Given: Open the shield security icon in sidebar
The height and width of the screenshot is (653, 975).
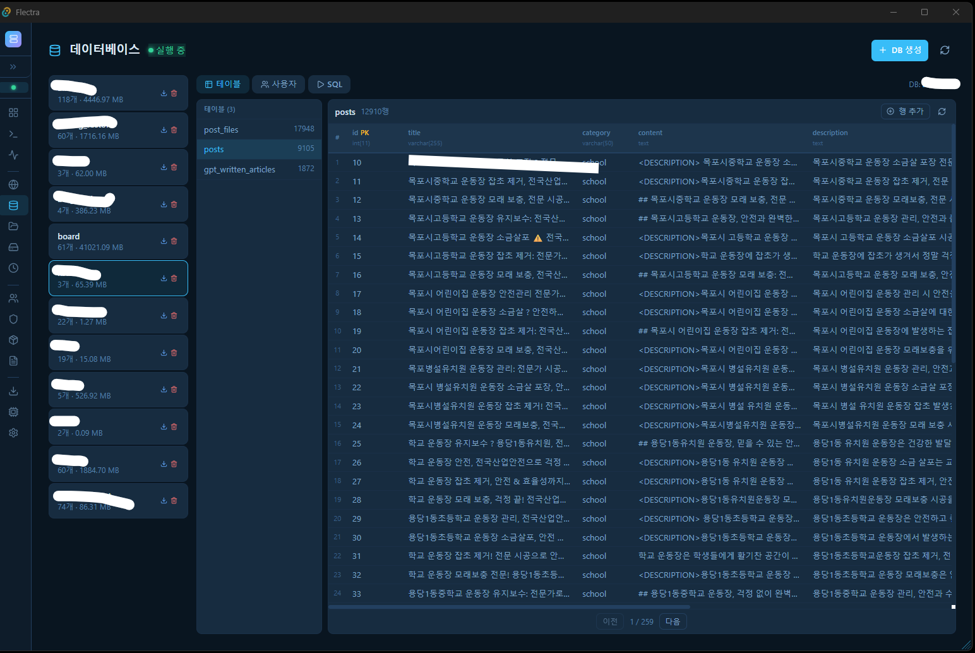Looking at the screenshot, I should pos(13,319).
